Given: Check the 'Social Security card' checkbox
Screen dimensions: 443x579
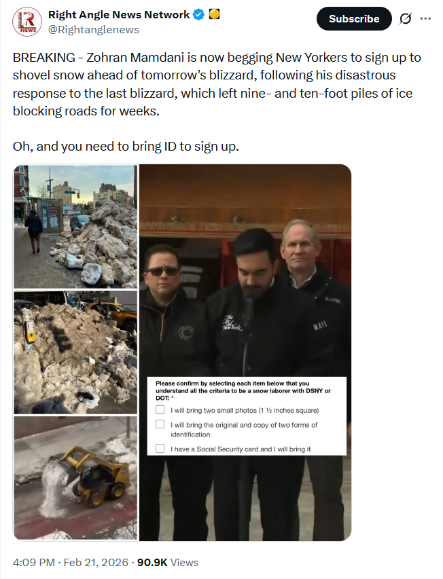Looking at the screenshot, I should [160, 448].
